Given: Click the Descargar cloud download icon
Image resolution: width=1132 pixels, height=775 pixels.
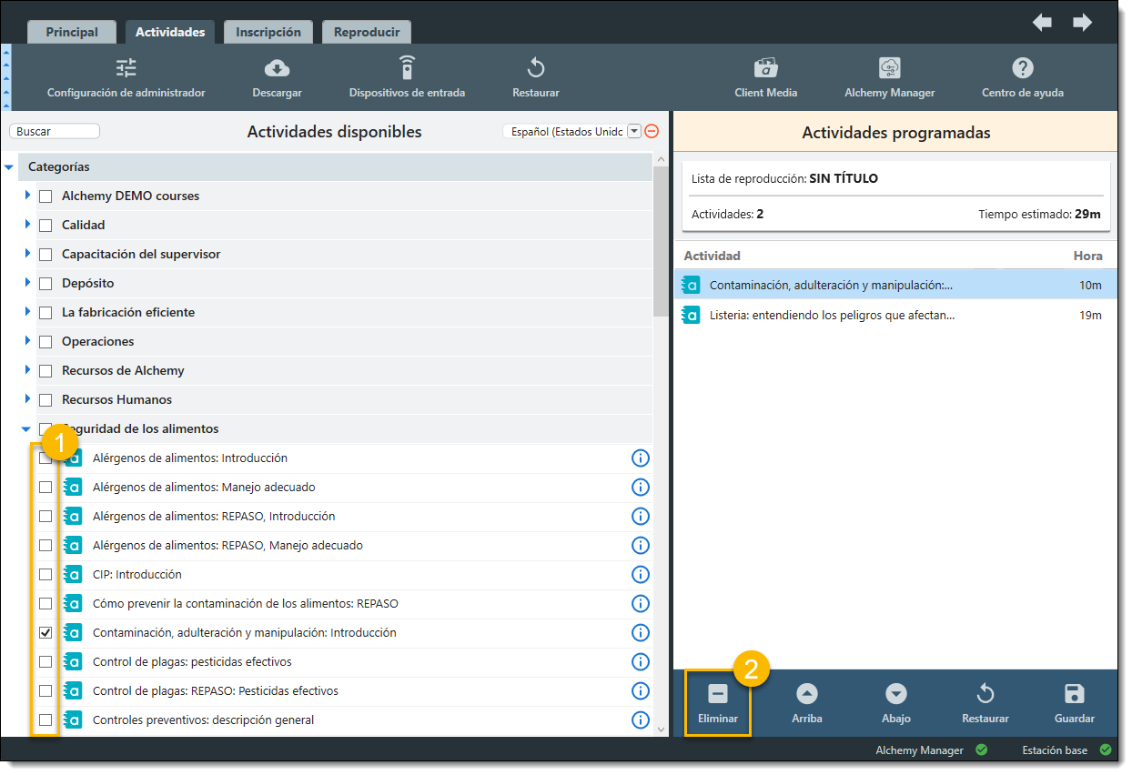Looking at the screenshot, I should (x=277, y=68).
